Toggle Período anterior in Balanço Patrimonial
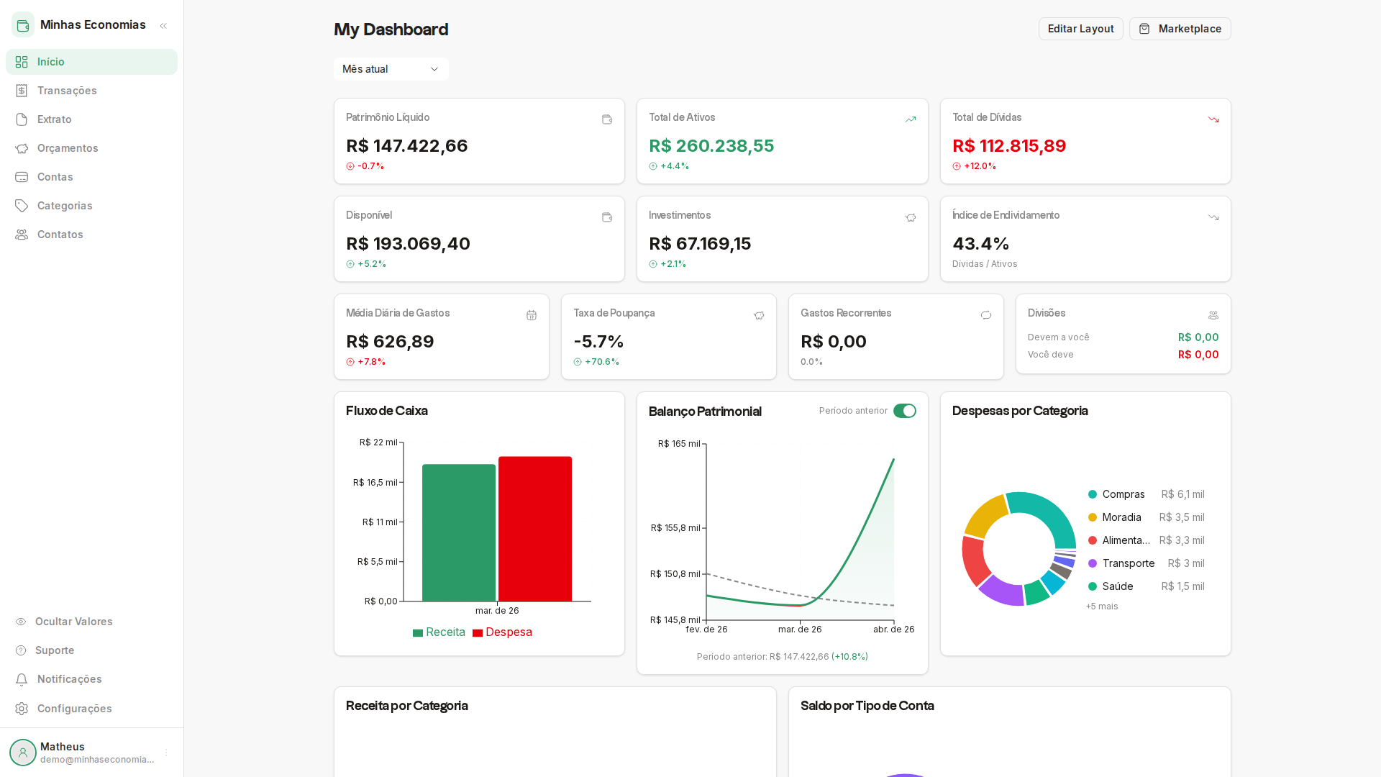Viewport: 1381px width, 777px height. (x=905, y=411)
